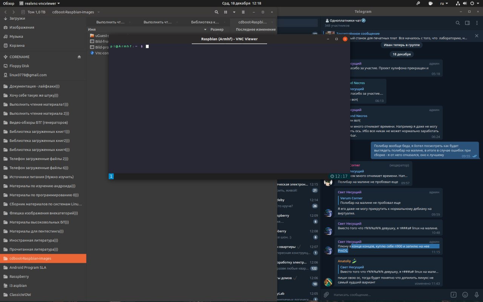Open view options arrow in file manager
Viewport: 483px width, 302px height.
[x=235, y=12]
